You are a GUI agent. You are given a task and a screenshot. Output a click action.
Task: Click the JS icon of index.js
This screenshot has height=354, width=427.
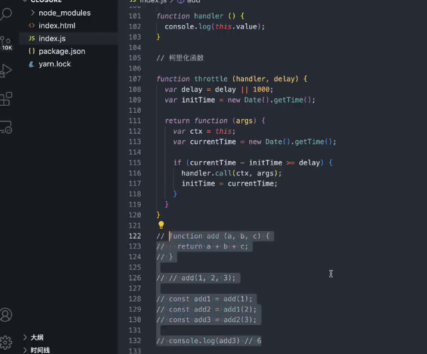(32, 38)
